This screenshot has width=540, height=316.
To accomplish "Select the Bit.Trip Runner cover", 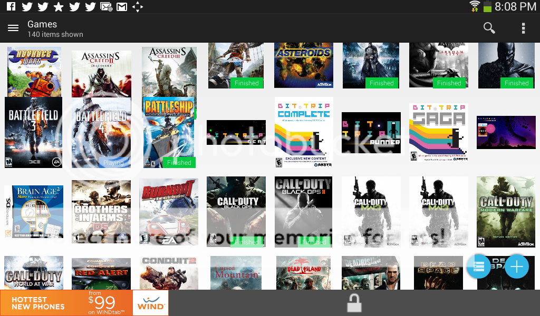I will 371,133.
